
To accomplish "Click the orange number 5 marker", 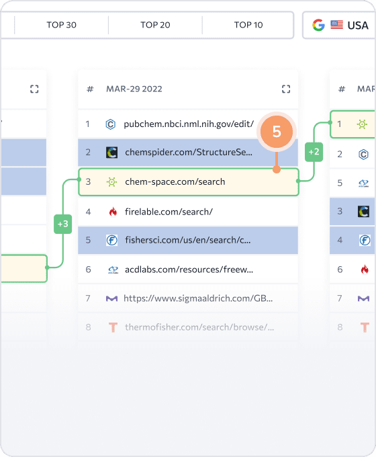I will 277,132.
